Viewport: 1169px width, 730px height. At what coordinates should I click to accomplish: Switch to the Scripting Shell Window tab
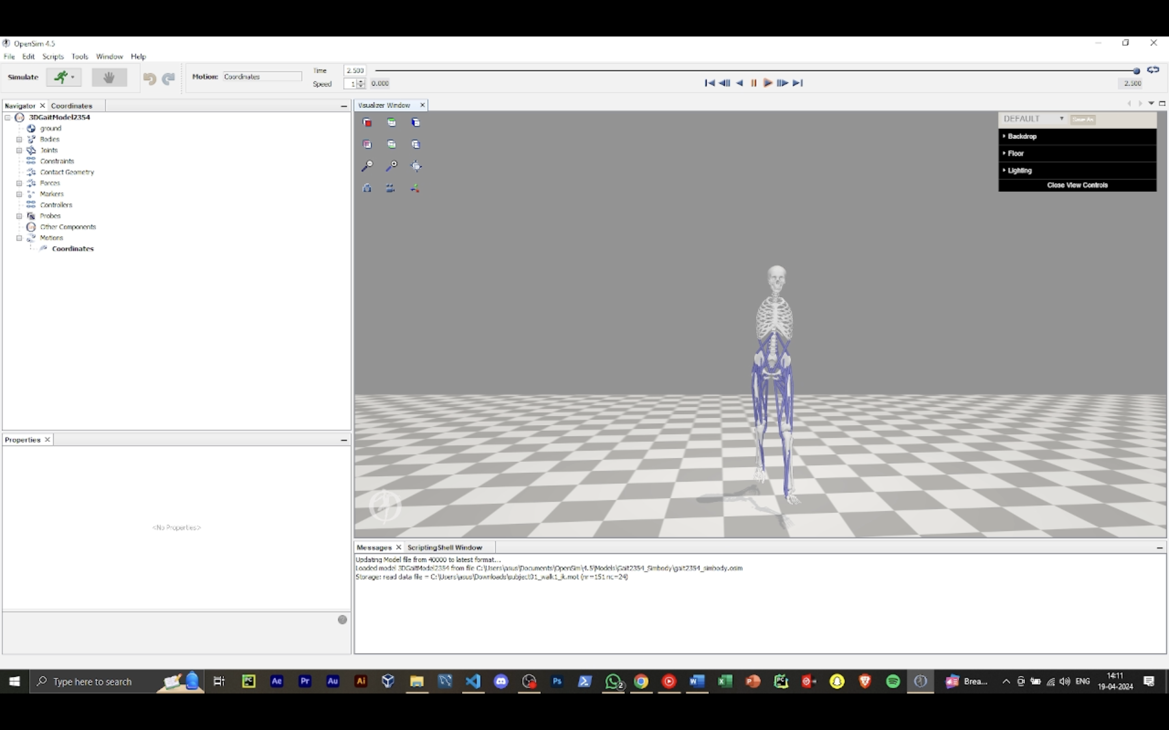pyautogui.click(x=444, y=547)
